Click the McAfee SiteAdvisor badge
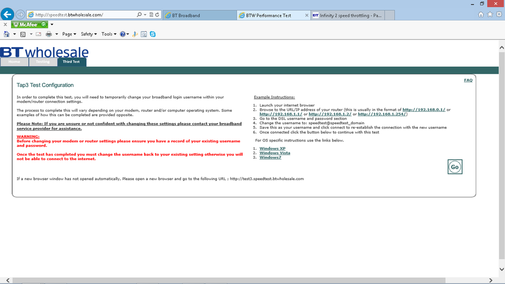 point(29,24)
